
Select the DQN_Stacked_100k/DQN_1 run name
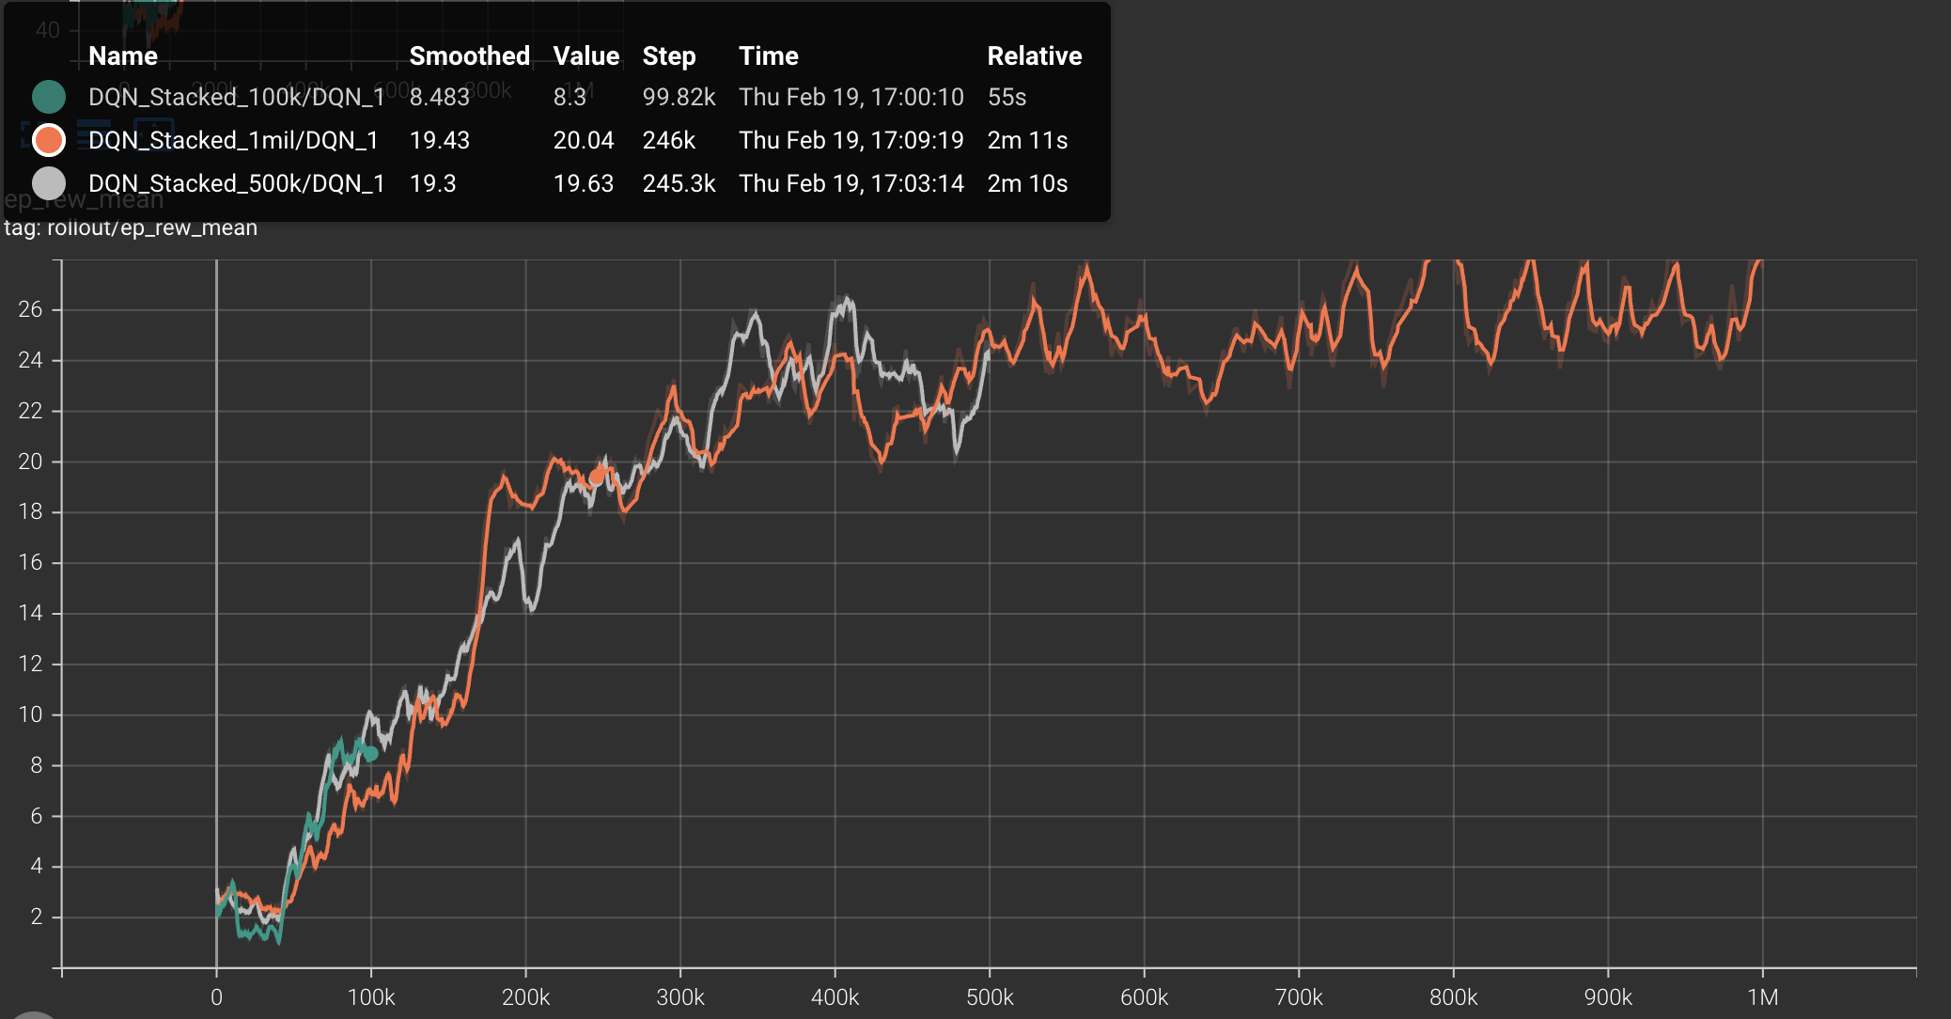[x=236, y=97]
